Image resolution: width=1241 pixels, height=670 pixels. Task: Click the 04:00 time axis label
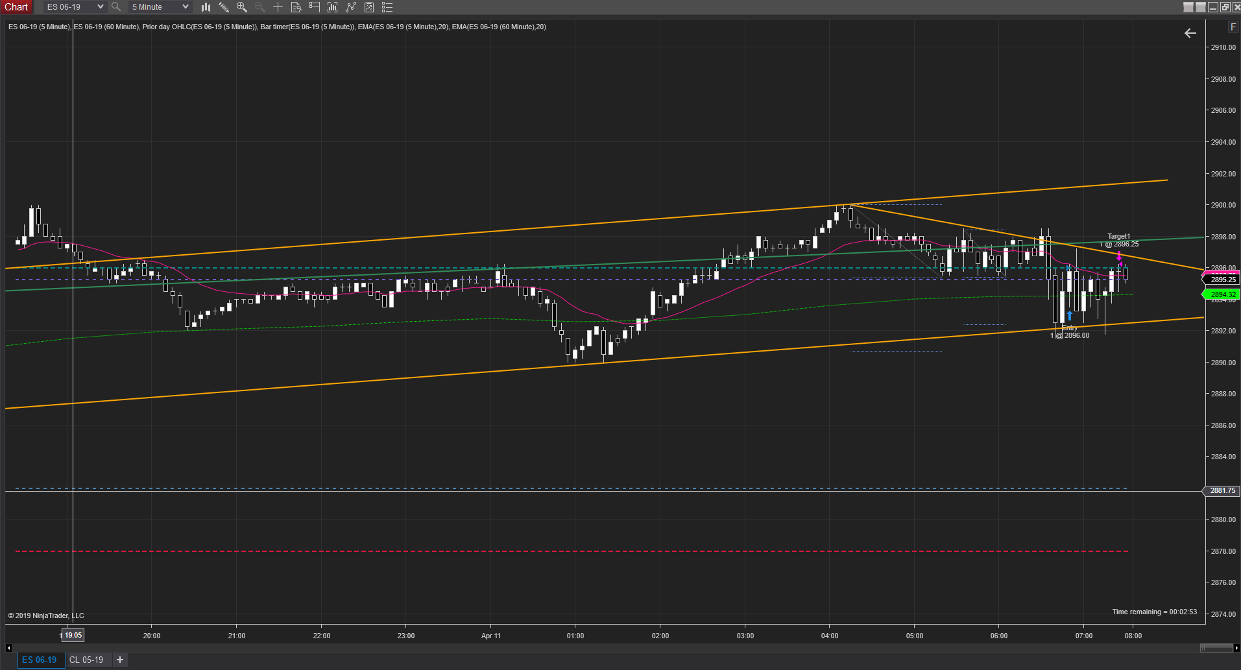pyautogui.click(x=830, y=636)
